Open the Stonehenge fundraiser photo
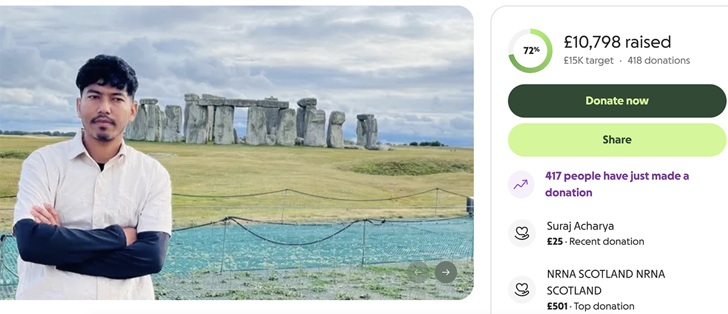This screenshot has height=314, width=728. (237, 153)
